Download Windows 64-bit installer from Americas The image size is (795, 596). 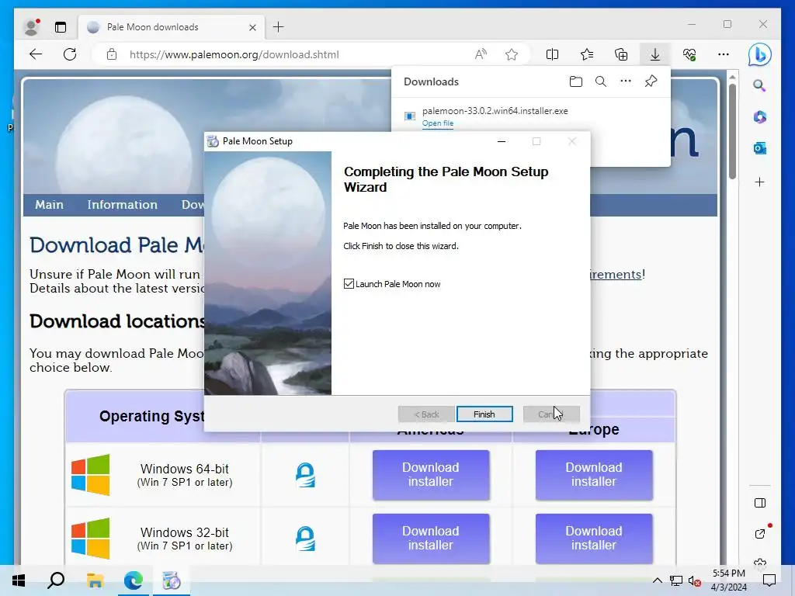[x=431, y=475]
